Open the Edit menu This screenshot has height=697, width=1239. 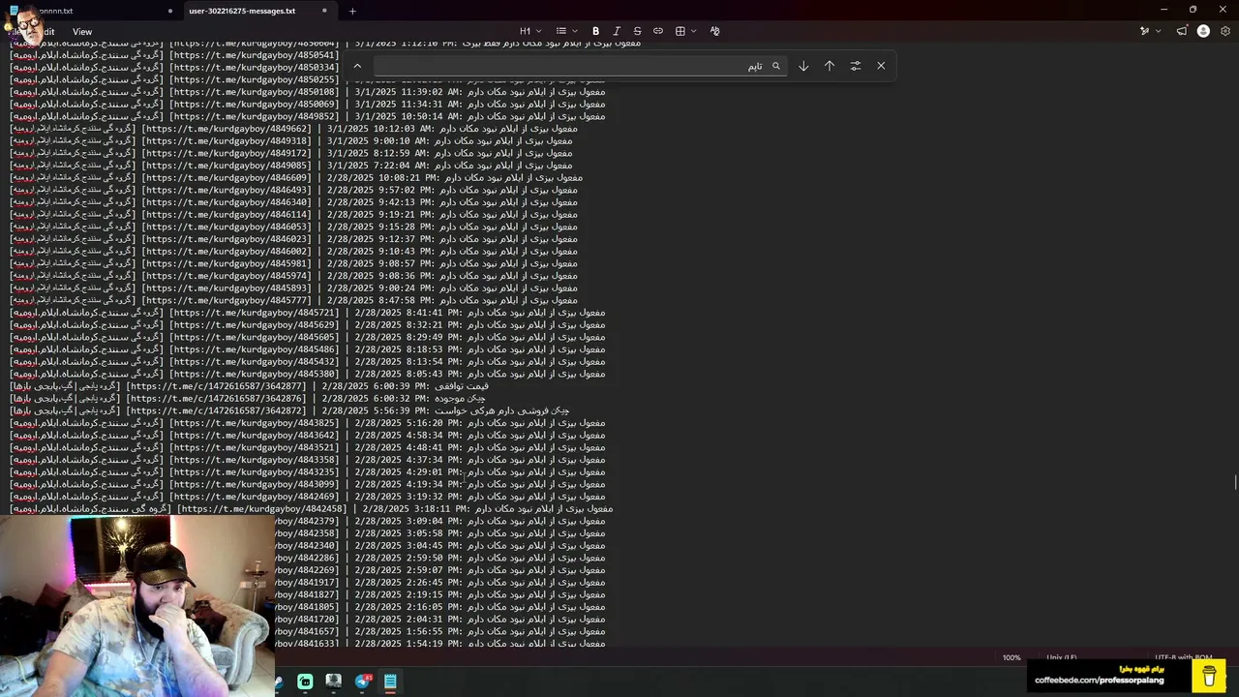pyautogui.click(x=45, y=32)
